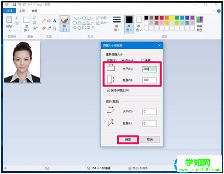The width and height of the screenshot is (224, 174).
Task: Select the Magnifier tool
Action: coord(55,28)
